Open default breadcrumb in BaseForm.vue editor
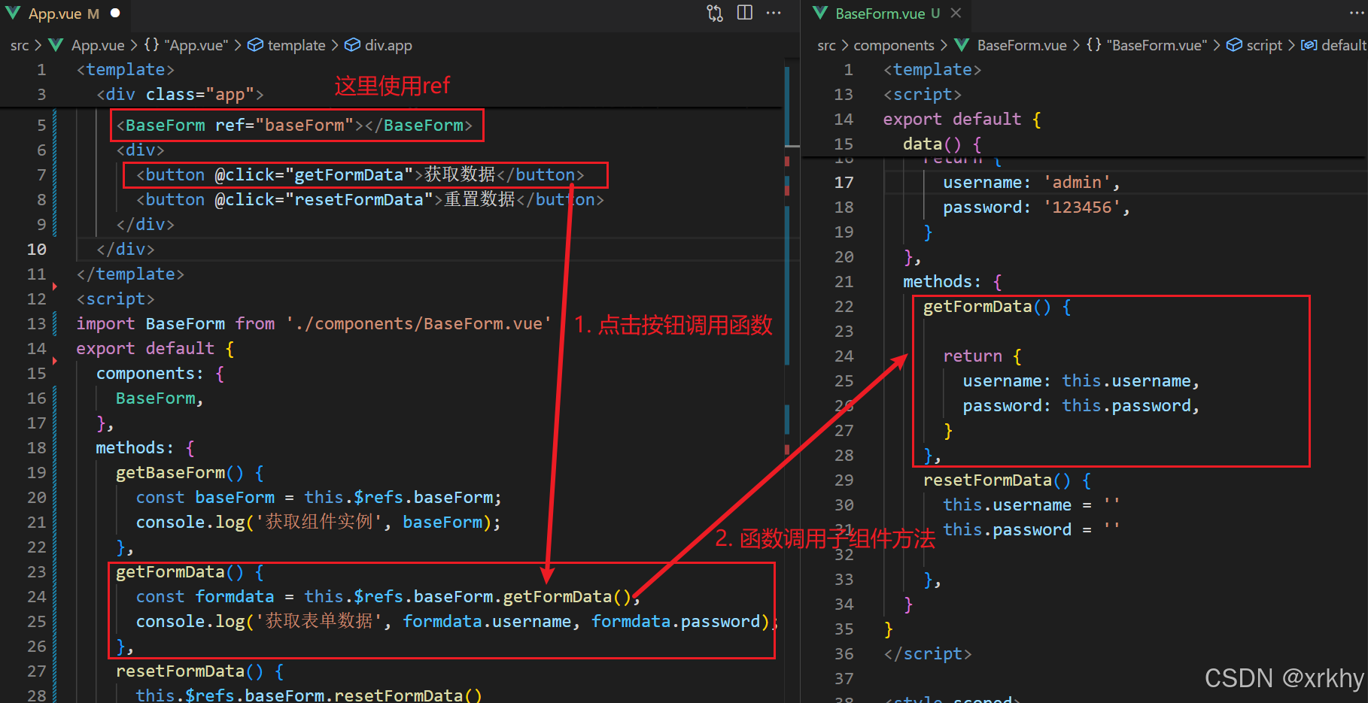The width and height of the screenshot is (1368, 703). 1334,45
